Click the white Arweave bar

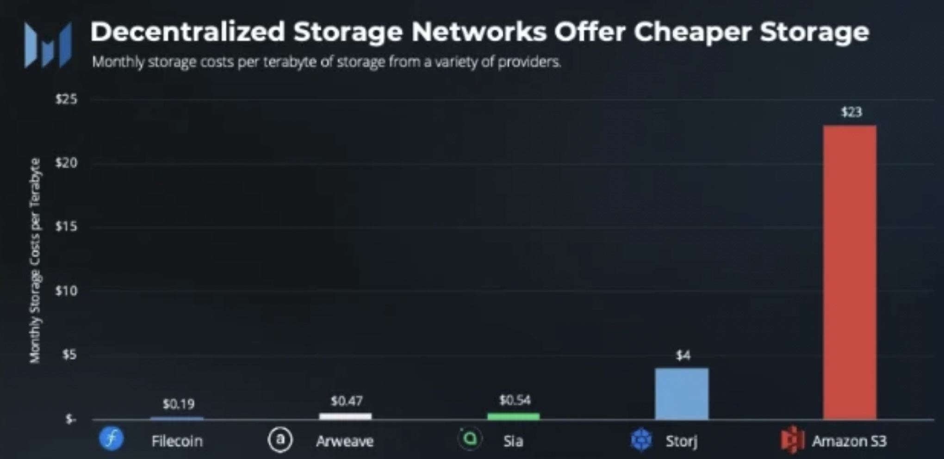pos(345,416)
